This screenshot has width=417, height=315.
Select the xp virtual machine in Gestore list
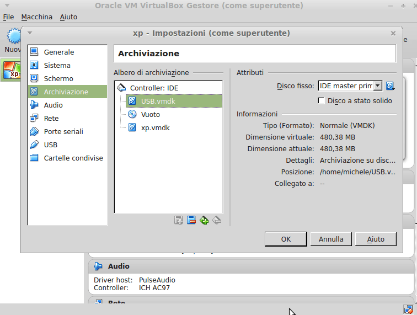11,70
